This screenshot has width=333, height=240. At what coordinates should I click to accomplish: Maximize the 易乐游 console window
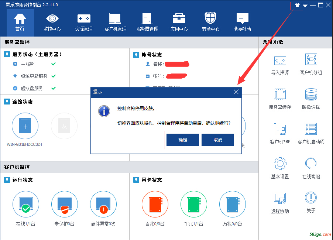tap(320, 5)
